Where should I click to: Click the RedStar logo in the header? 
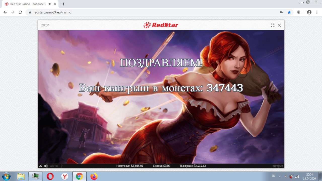161,25
